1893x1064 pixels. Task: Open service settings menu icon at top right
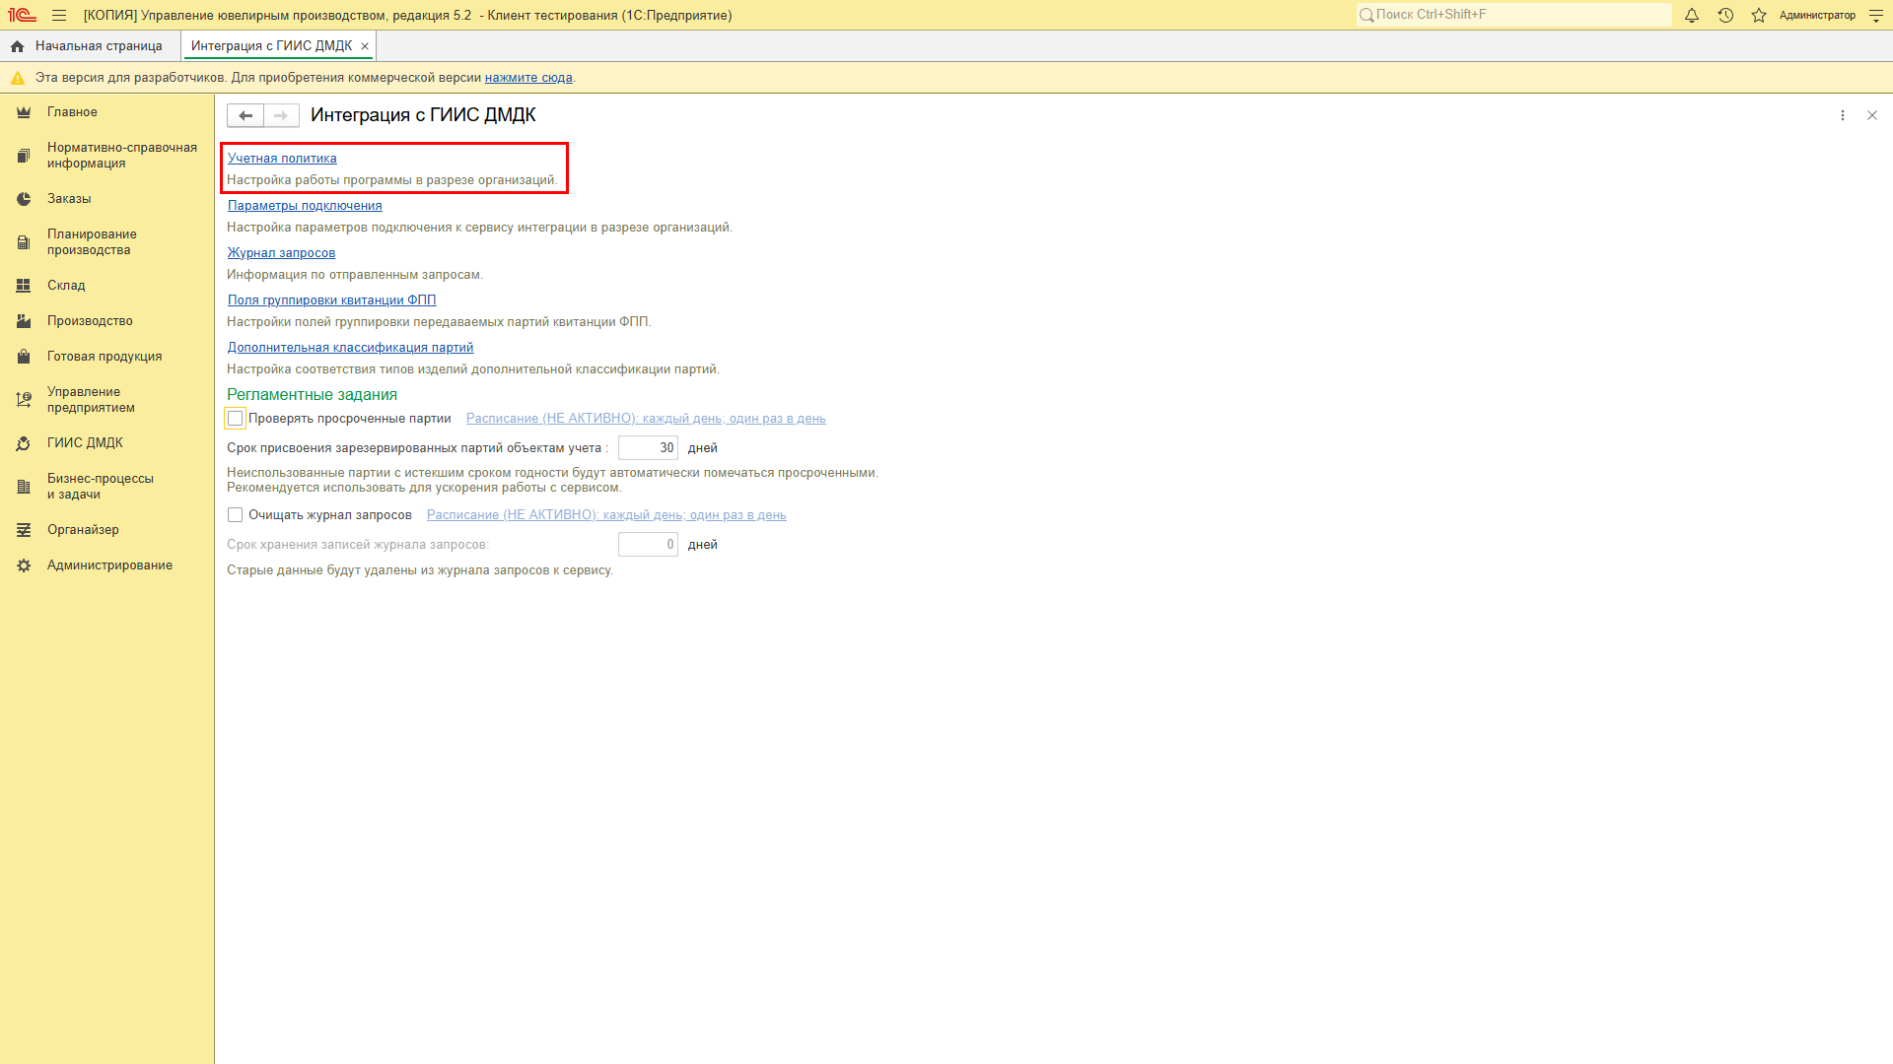tap(1876, 16)
